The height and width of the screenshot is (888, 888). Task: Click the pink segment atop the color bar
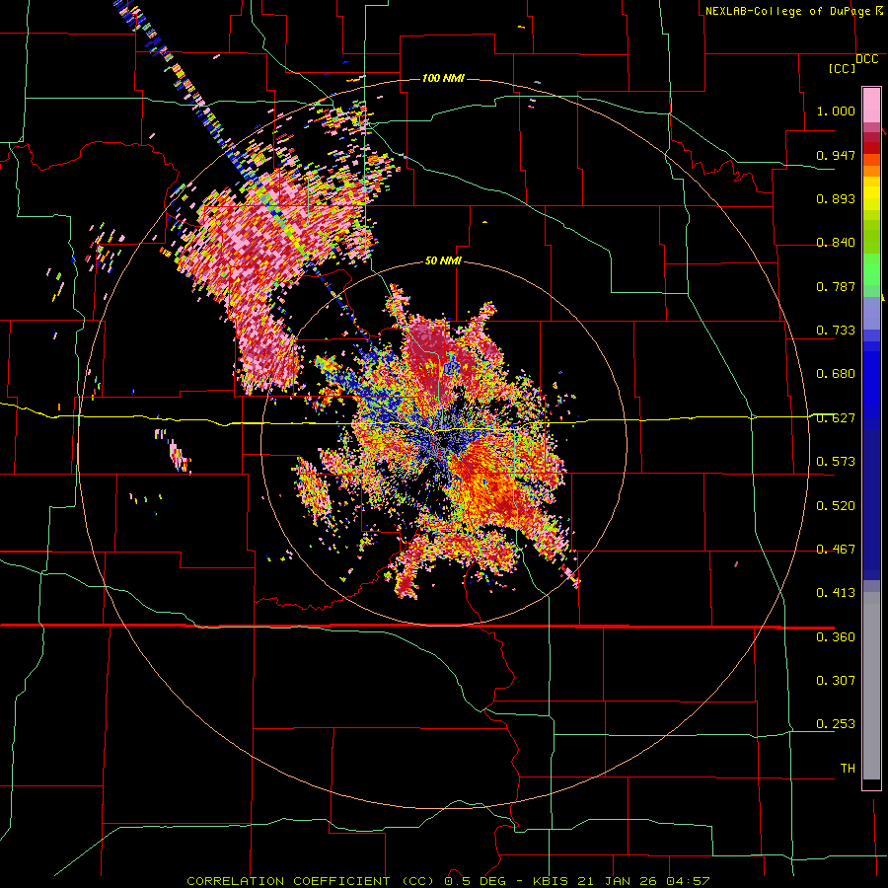click(871, 105)
